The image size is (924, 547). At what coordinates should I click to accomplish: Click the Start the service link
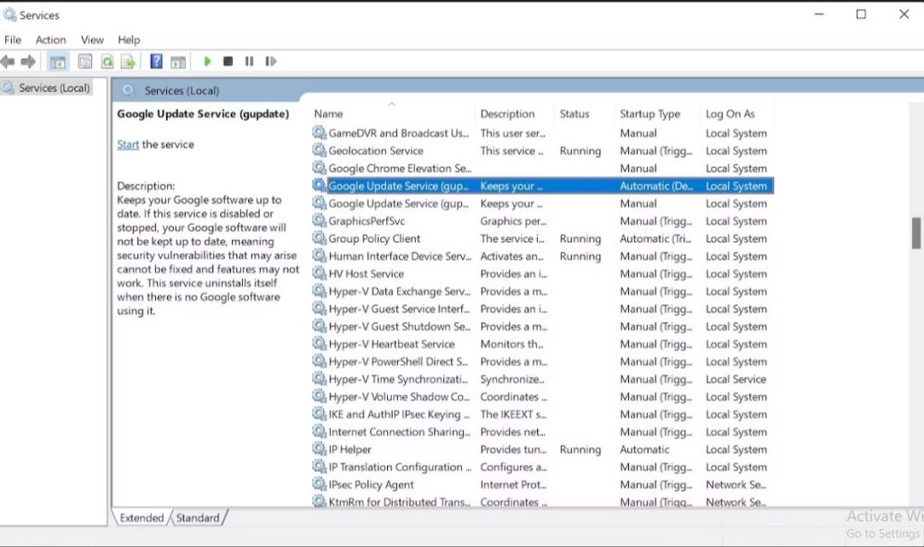128,144
